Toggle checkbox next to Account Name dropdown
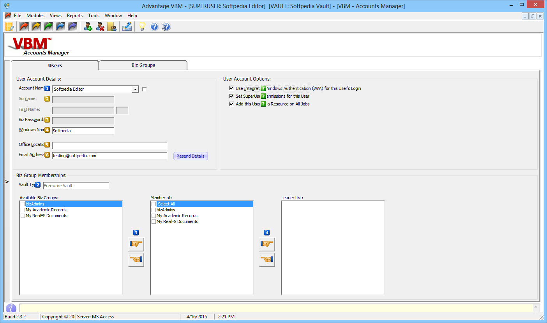The width and height of the screenshot is (547, 323). [x=145, y=89]
